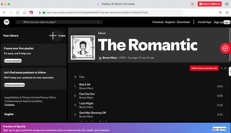Select the track I Just Might
231x133 pixels.
click(86, 103)
